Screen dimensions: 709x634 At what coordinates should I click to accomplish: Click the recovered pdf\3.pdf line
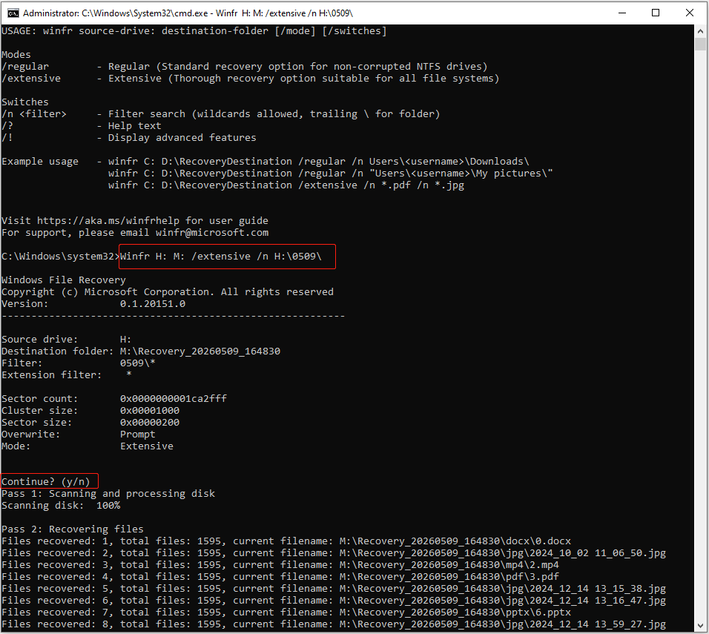coord(280,577)
